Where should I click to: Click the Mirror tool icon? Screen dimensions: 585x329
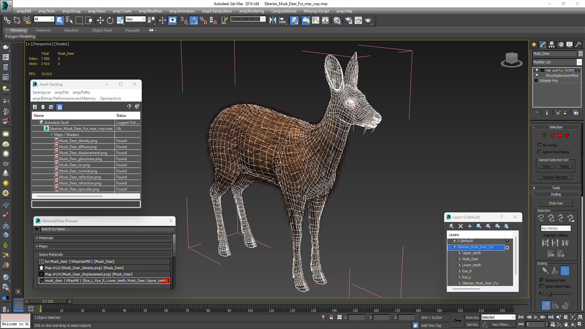pyautogui.click(x=273, y=20)
